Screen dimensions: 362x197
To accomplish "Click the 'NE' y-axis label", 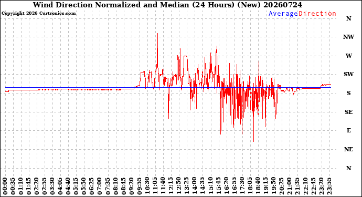I will pos(348,149).
